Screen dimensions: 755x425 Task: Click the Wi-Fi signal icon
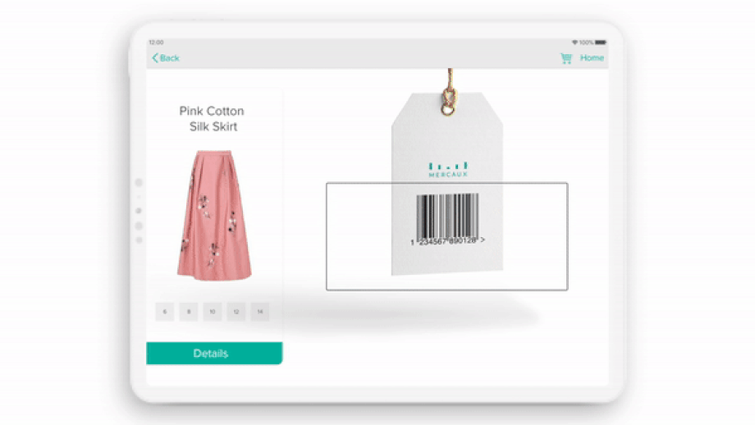click(x=574, y=43)
